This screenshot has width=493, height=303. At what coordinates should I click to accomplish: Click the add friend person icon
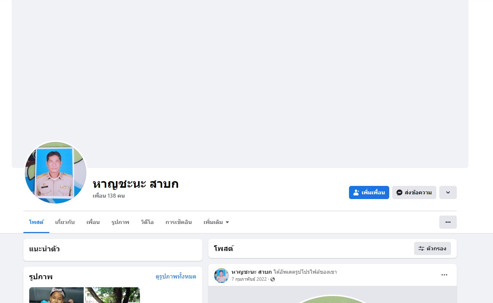click(356, 192)
